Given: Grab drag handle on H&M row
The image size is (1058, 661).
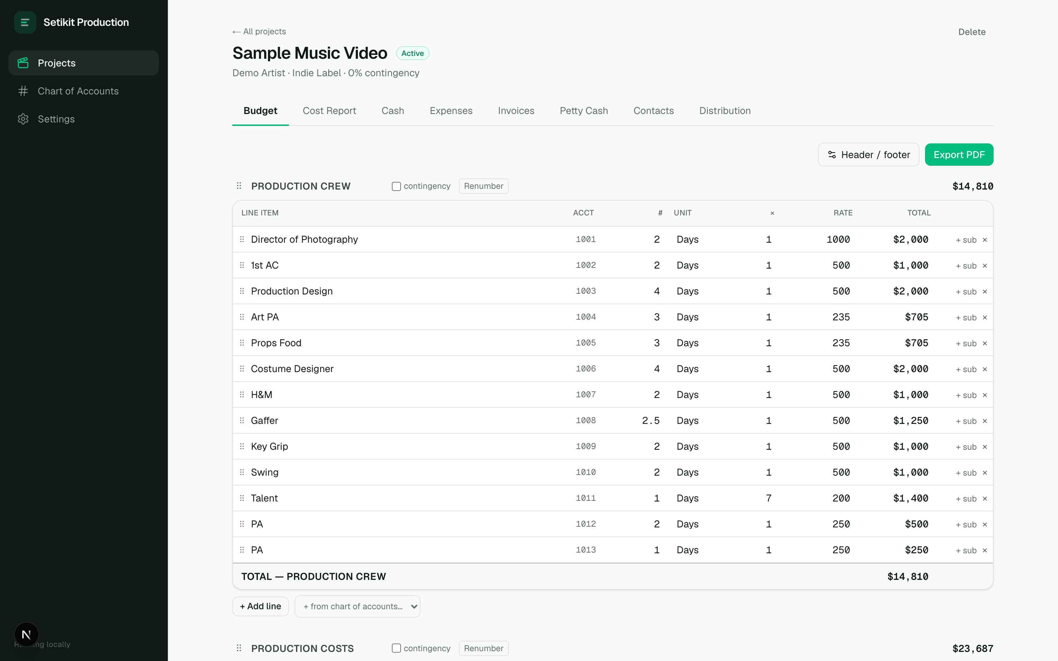Looking at the screenshot, I should (242, 395).
